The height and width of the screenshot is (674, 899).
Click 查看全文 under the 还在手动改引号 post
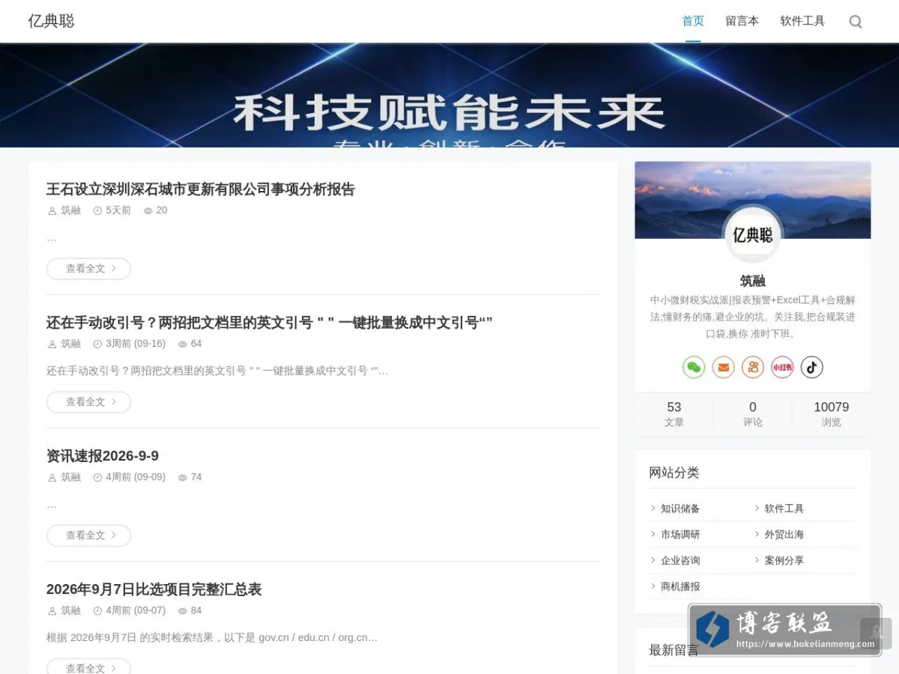click(88, 402)
